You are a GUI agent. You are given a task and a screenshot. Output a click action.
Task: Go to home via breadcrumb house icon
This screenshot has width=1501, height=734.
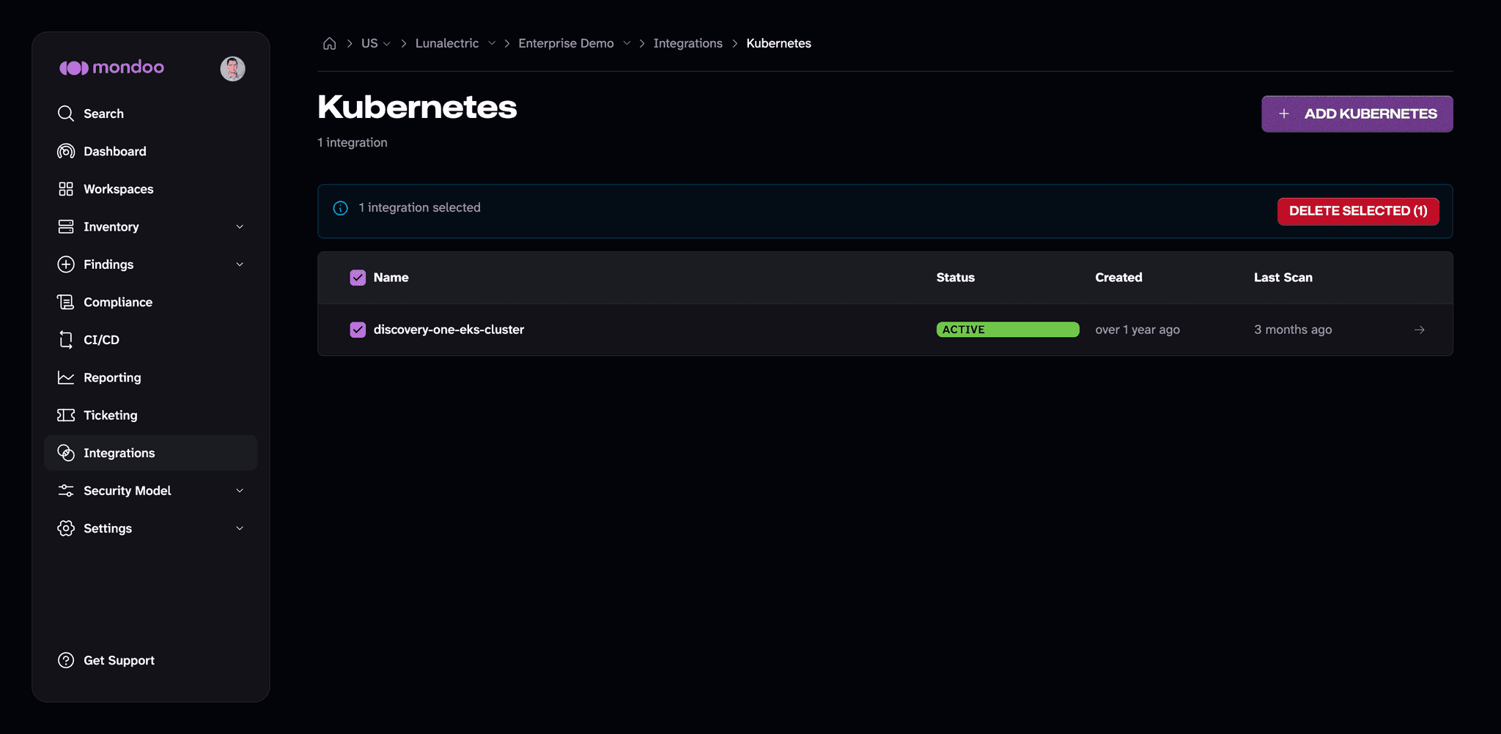tap(330, 43)
